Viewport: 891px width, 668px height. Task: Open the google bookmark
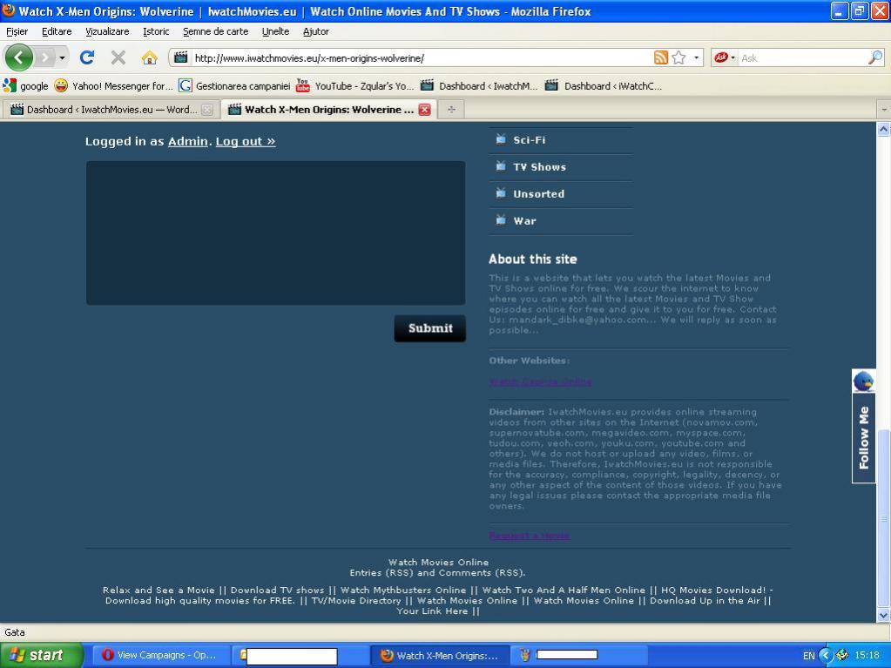coord(25,85)
